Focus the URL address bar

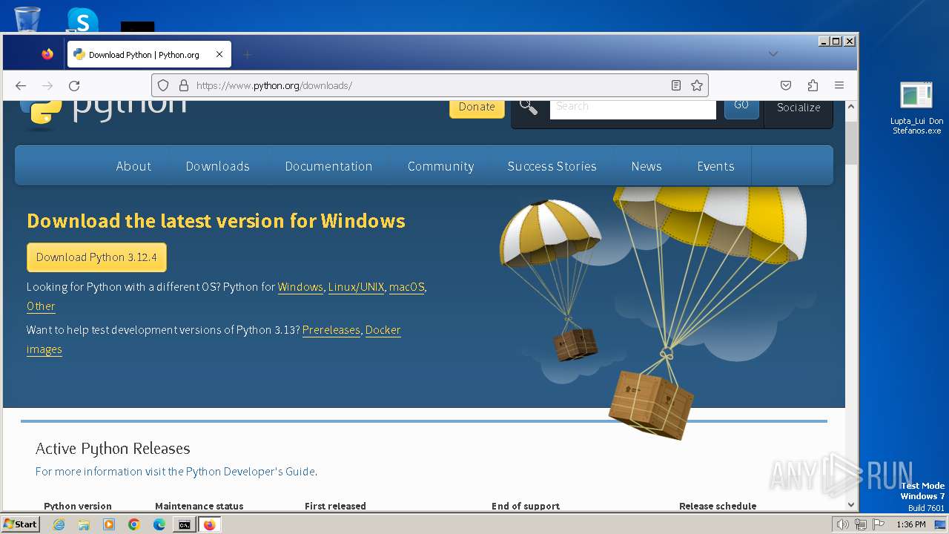click(x=430, y=85)
